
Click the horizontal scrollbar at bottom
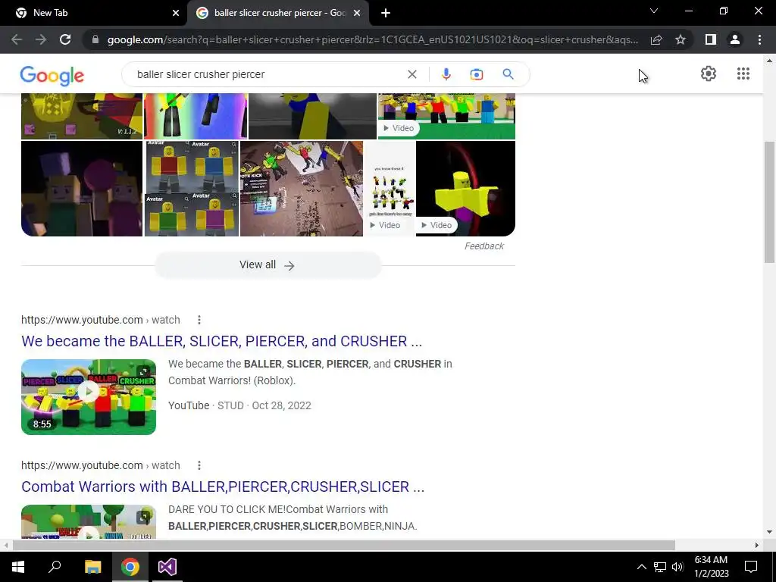(x=343, y=545)
